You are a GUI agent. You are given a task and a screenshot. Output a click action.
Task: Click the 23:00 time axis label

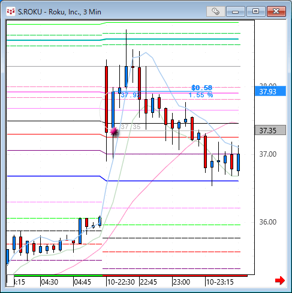click(x=182, y=282)
